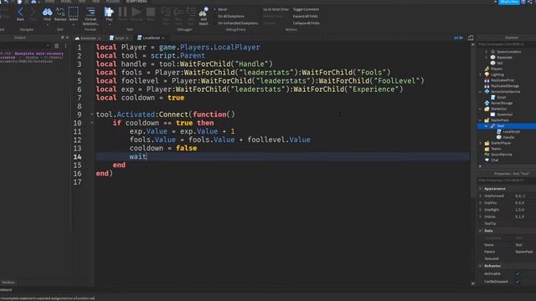This screenshot has height=301, width=536.
Task: Collapse the Data properties section
Action: point(481,231)
